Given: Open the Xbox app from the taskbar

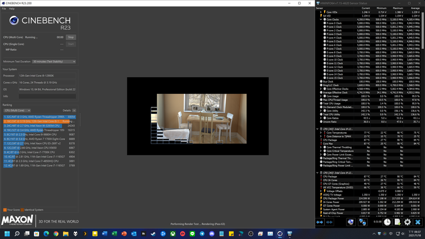Looking at the screenshot, I should tap(172, 234).
